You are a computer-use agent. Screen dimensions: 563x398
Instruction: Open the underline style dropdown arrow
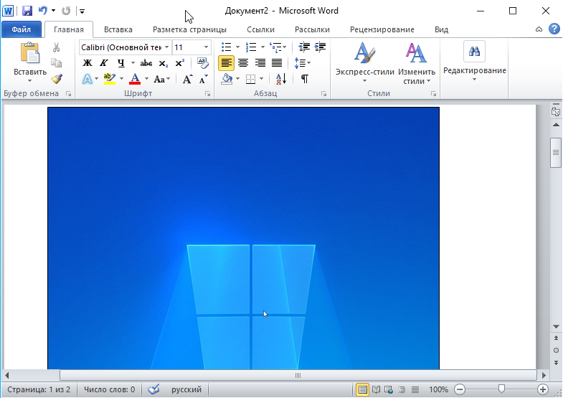point(133,63)
